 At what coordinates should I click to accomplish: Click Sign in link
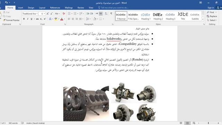[x=211, y=8]
